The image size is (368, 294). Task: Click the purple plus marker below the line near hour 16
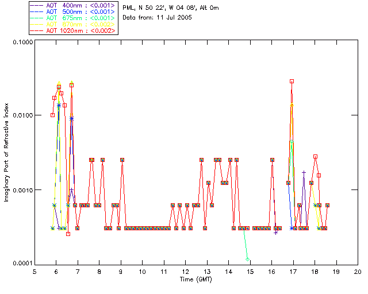[276, 233]
